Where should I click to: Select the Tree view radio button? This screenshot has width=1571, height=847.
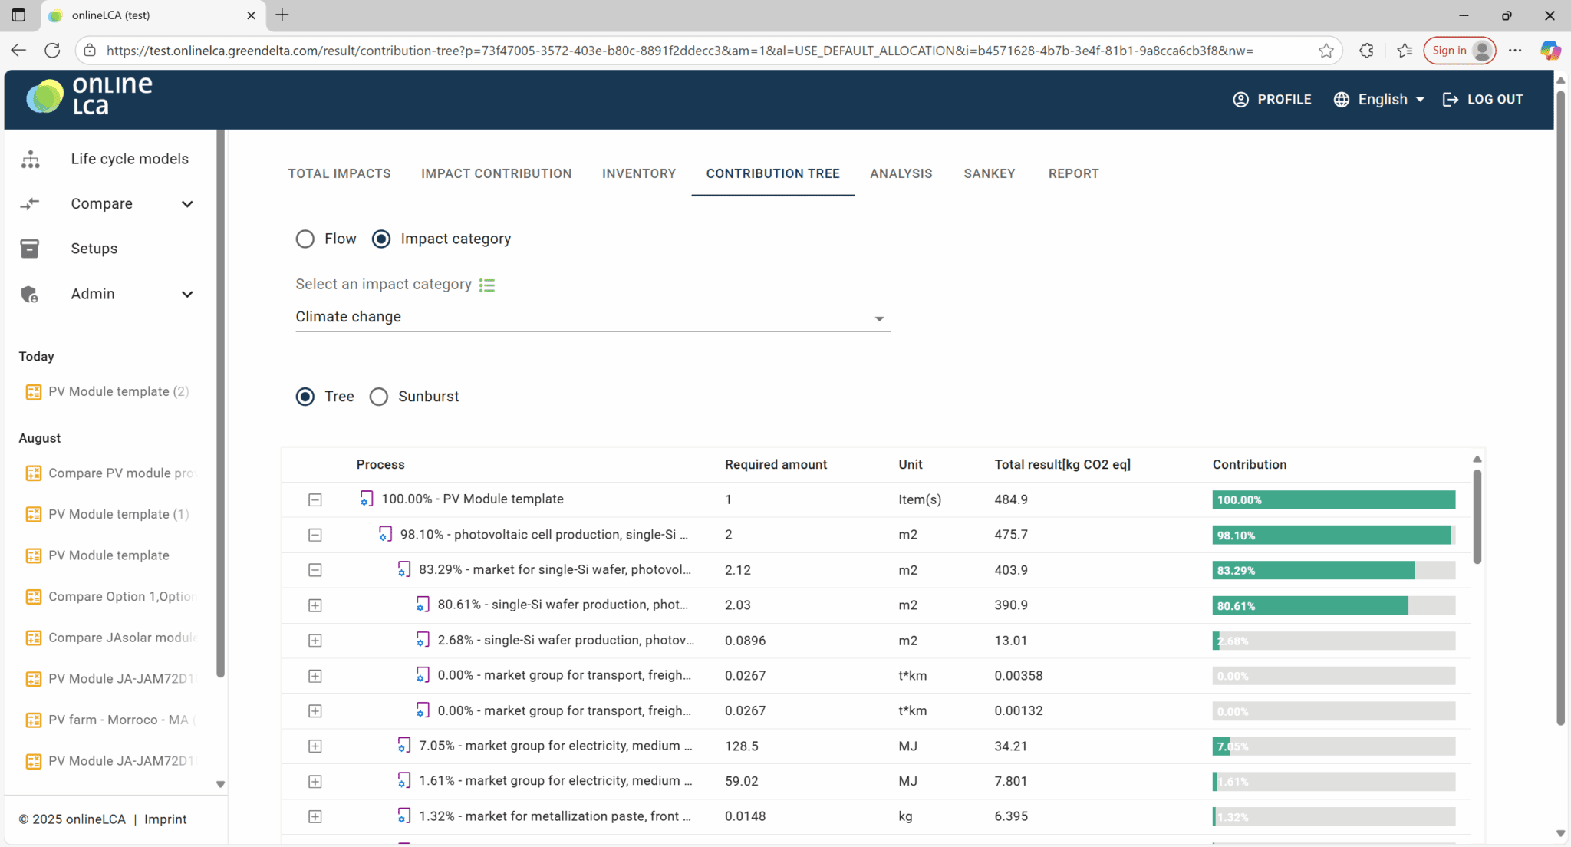pyautogui.click(x=305, y=397)
